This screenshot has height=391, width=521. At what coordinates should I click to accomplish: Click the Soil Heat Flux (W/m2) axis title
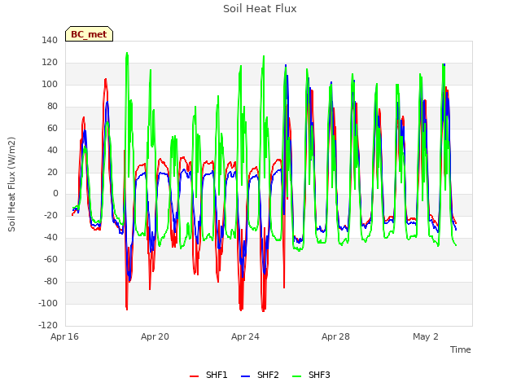(12, 184)
